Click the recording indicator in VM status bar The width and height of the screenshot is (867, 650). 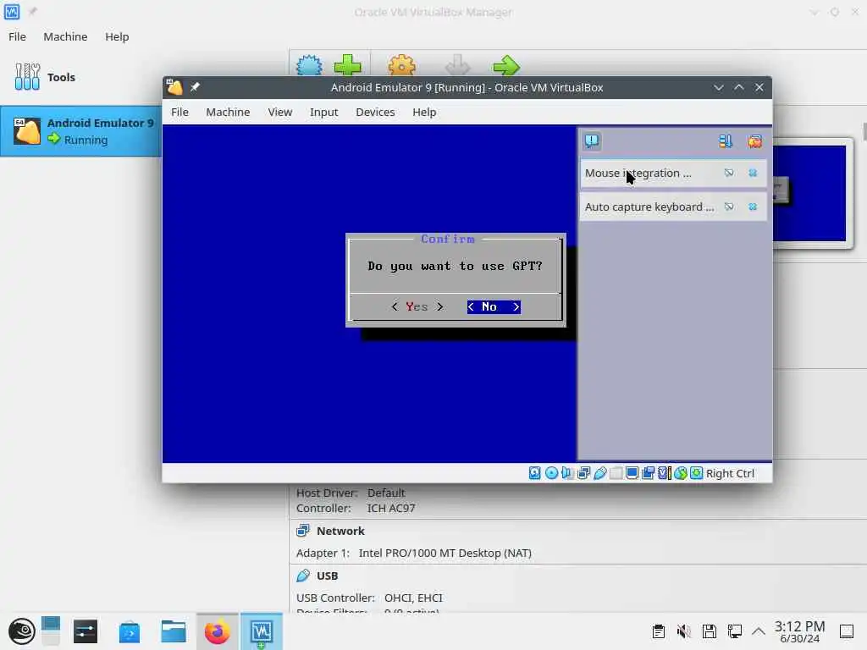coord(648,473)
